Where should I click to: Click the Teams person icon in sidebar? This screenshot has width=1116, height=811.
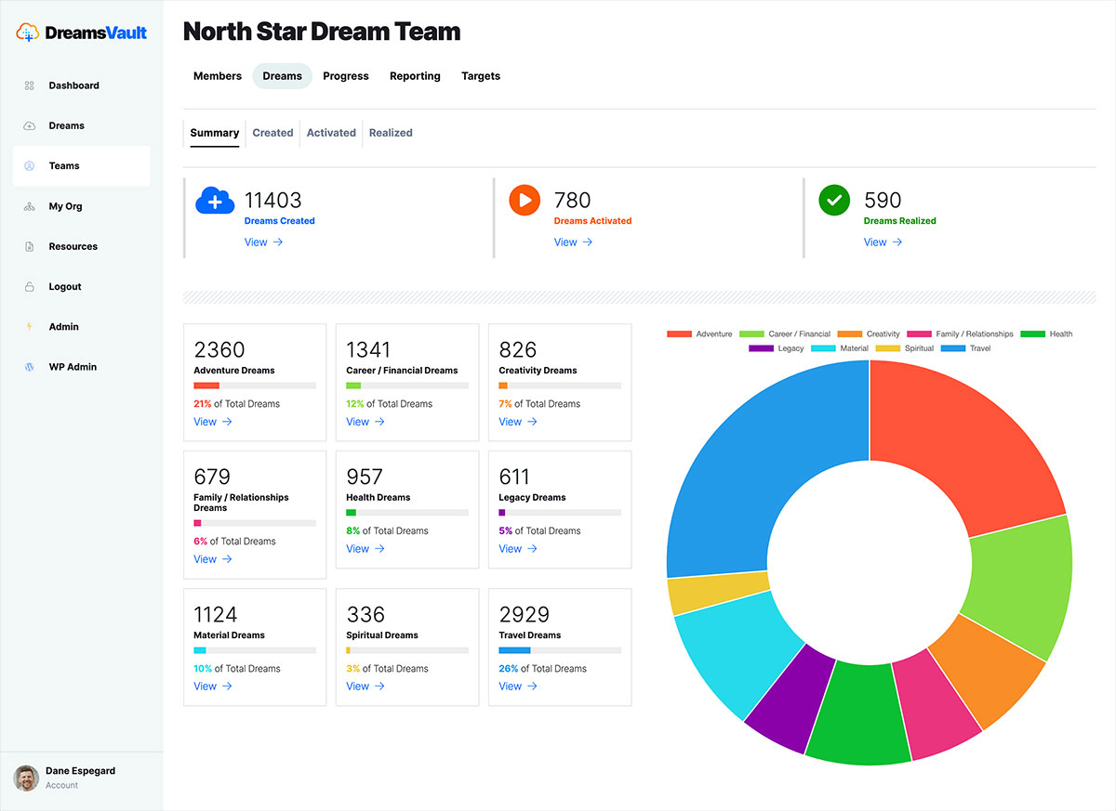pos(30,166)
